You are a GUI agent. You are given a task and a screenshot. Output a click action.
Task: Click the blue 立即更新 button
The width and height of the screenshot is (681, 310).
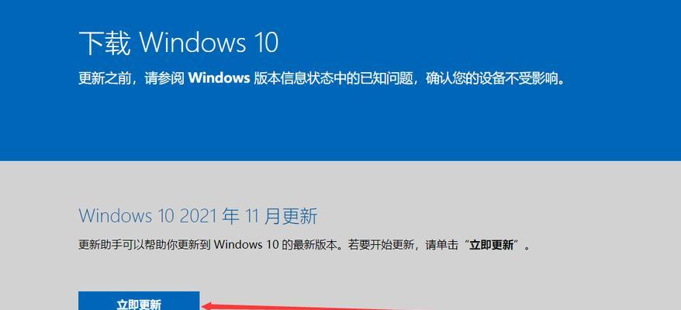click(139, 301)
